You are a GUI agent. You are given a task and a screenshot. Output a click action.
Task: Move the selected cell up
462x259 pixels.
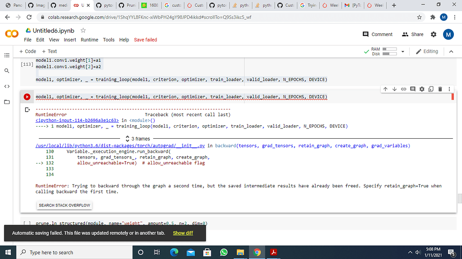point(385,89)
